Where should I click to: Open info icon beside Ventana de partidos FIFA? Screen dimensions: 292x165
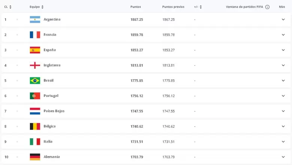point(267,7)
